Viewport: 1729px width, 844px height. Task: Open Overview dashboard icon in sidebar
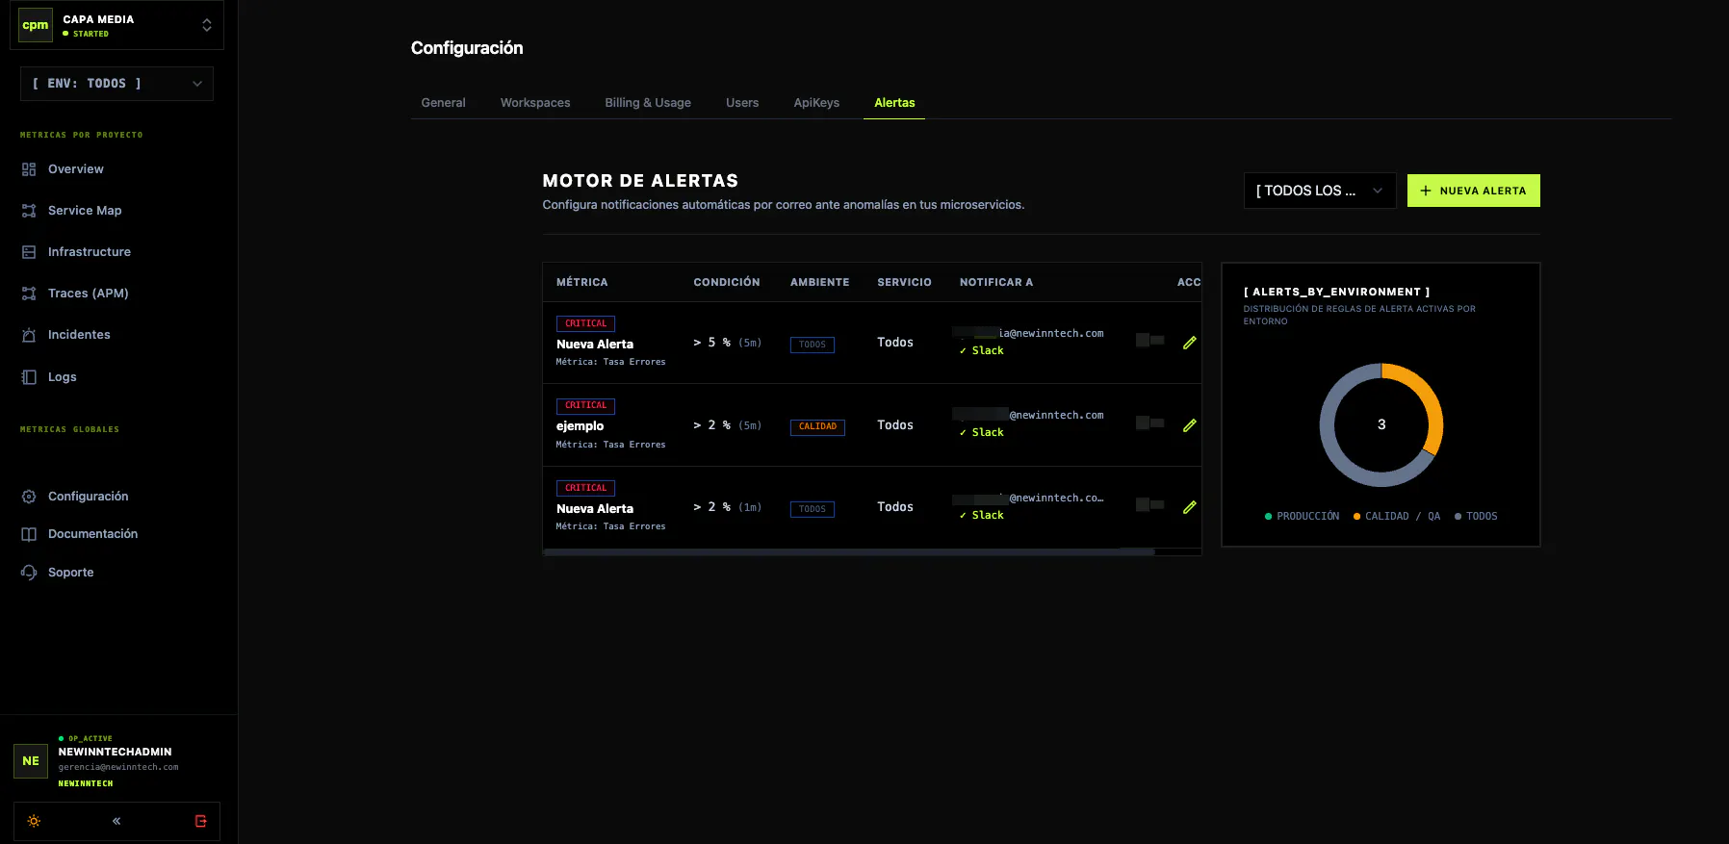[29, 169]
